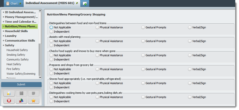Screen dimensions: 239x110
Task: Click the red octagon cancel icon button
Action: 9,101
